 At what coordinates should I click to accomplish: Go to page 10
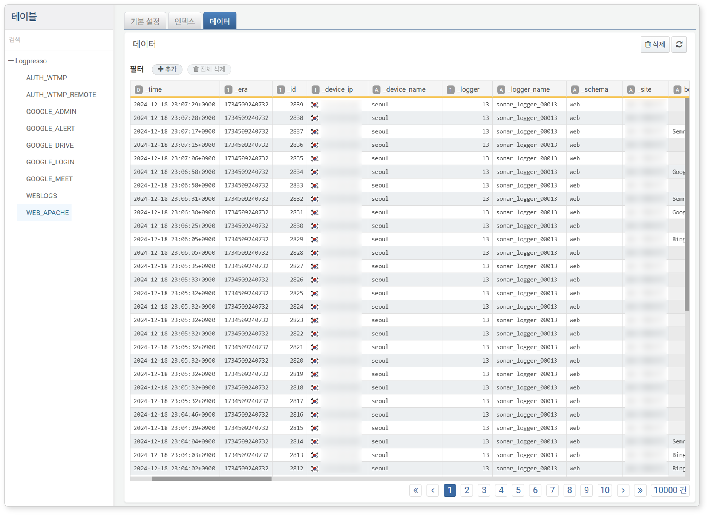[605, 490]
